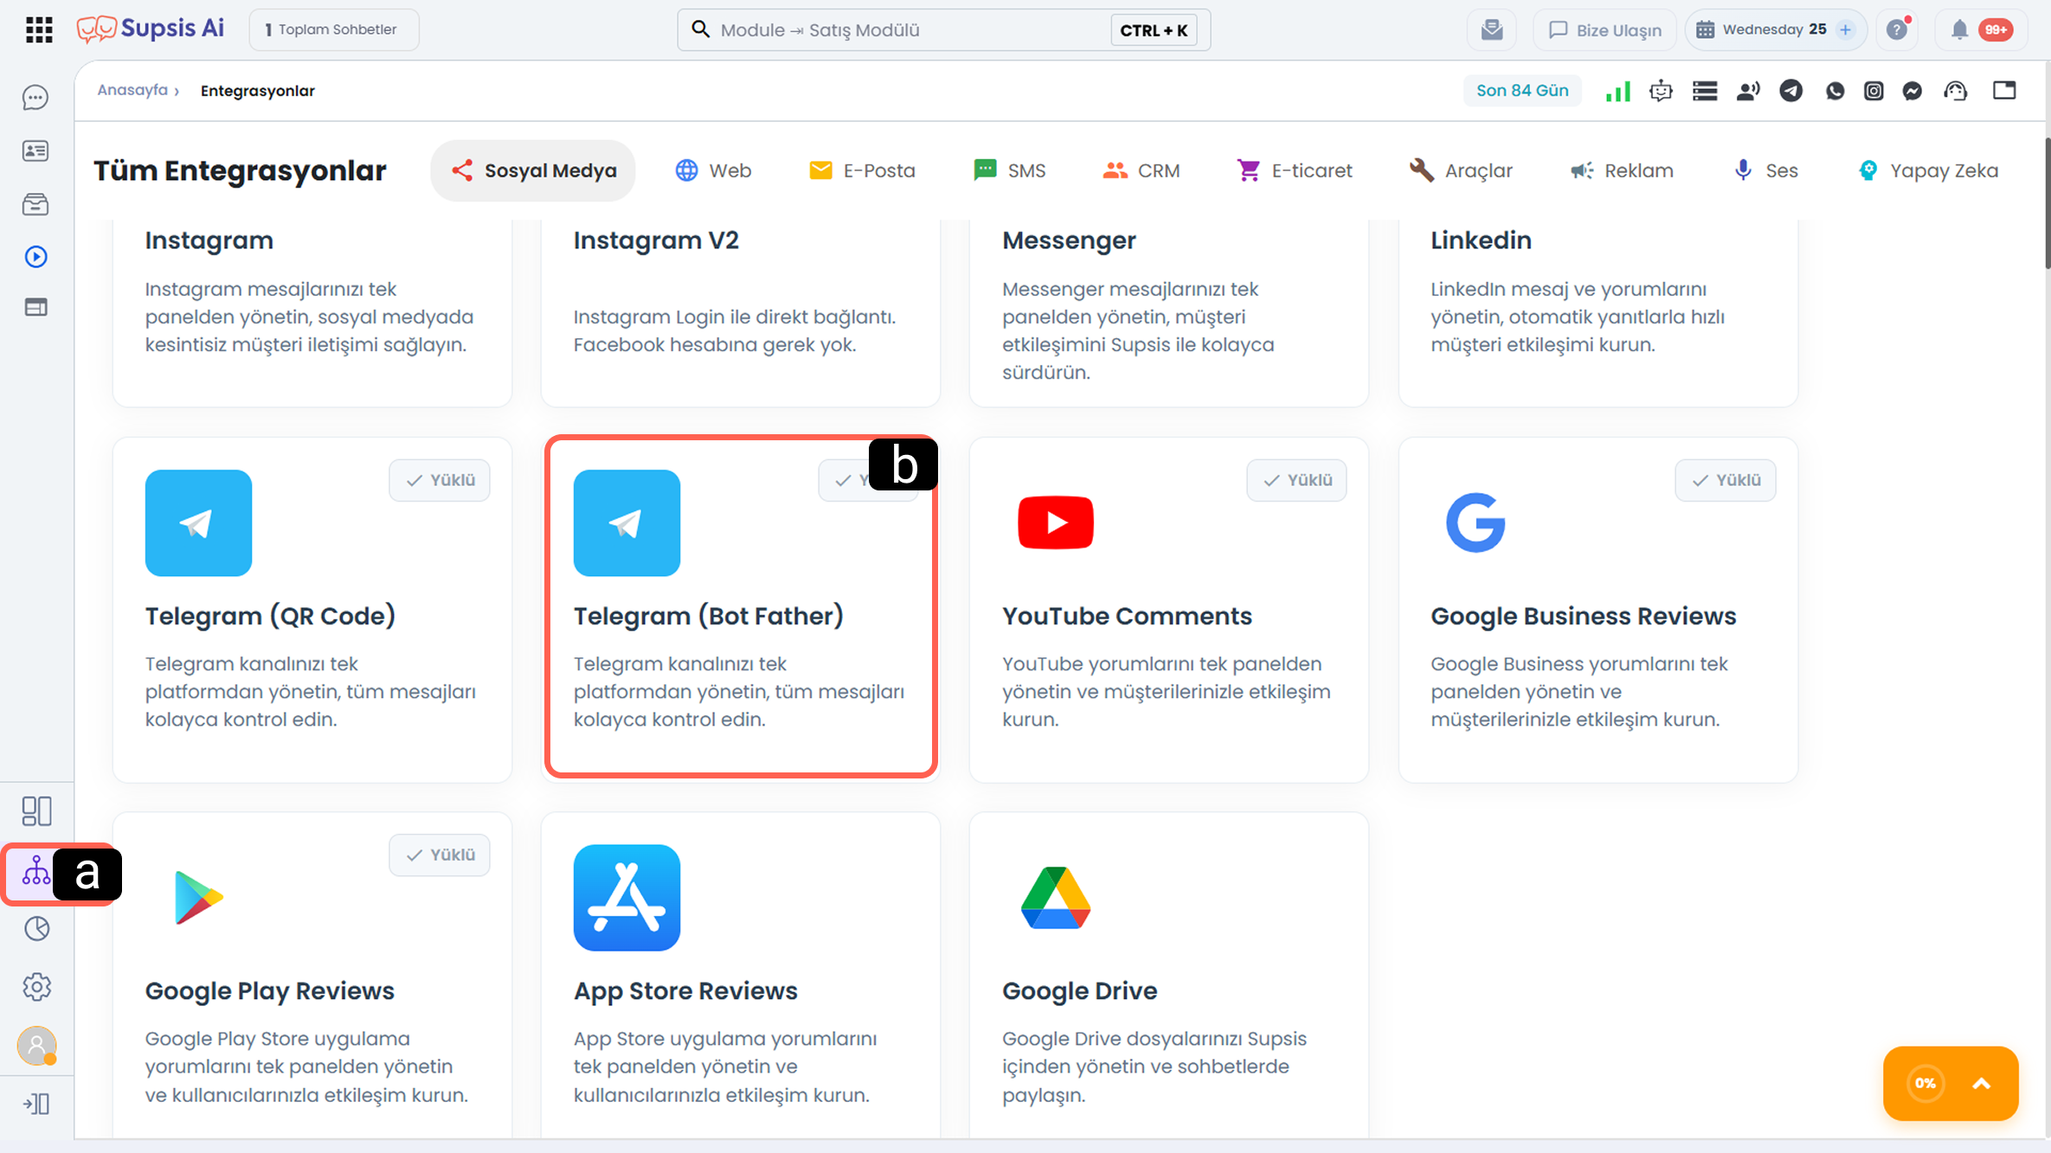Image resolution: width=2051 pixels, height=1153 pixels.
Task: Click the Supsis Ai logo
Action: tap(151, 29)
